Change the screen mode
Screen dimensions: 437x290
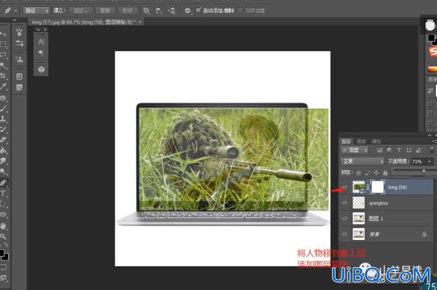tap(3, 278)
